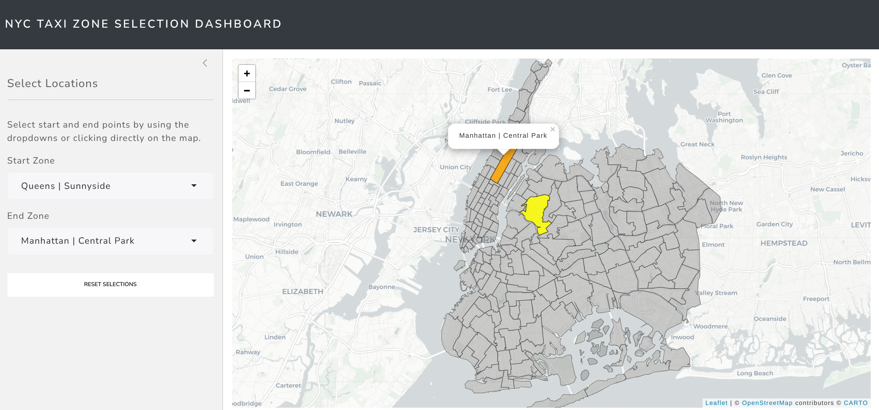Viewport: 879px width, 410px height.
Task: Collapse the sidebar with chevron arrow
Action: (x=205, y=63)
